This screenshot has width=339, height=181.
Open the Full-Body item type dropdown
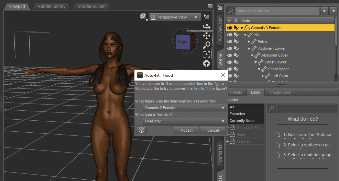(x=185, y=121)
